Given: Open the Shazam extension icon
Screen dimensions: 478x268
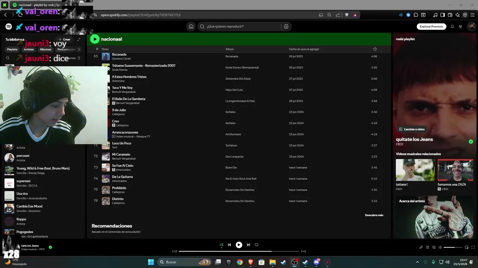Looking at the screenshot, I should coord(408,15).
